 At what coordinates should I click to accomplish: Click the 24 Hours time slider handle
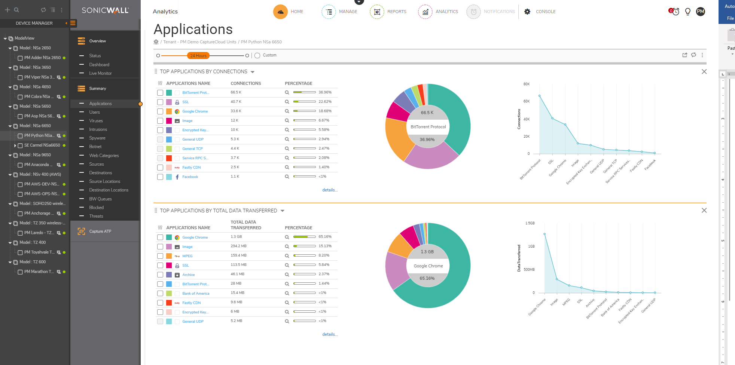(198, 56)
